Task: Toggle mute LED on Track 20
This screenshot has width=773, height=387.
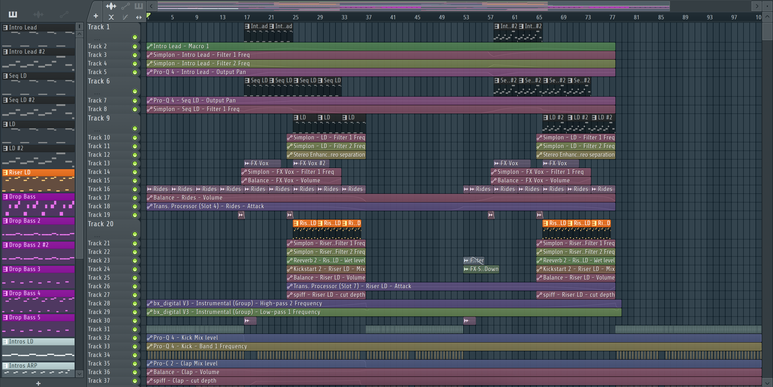Action: [135, 234]
